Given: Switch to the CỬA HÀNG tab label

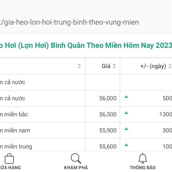Looking at the screenshot, I should point(10,168).
